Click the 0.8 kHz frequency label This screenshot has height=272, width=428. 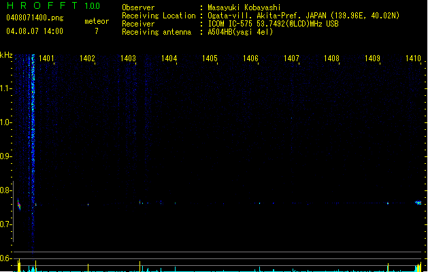point(5,190)
